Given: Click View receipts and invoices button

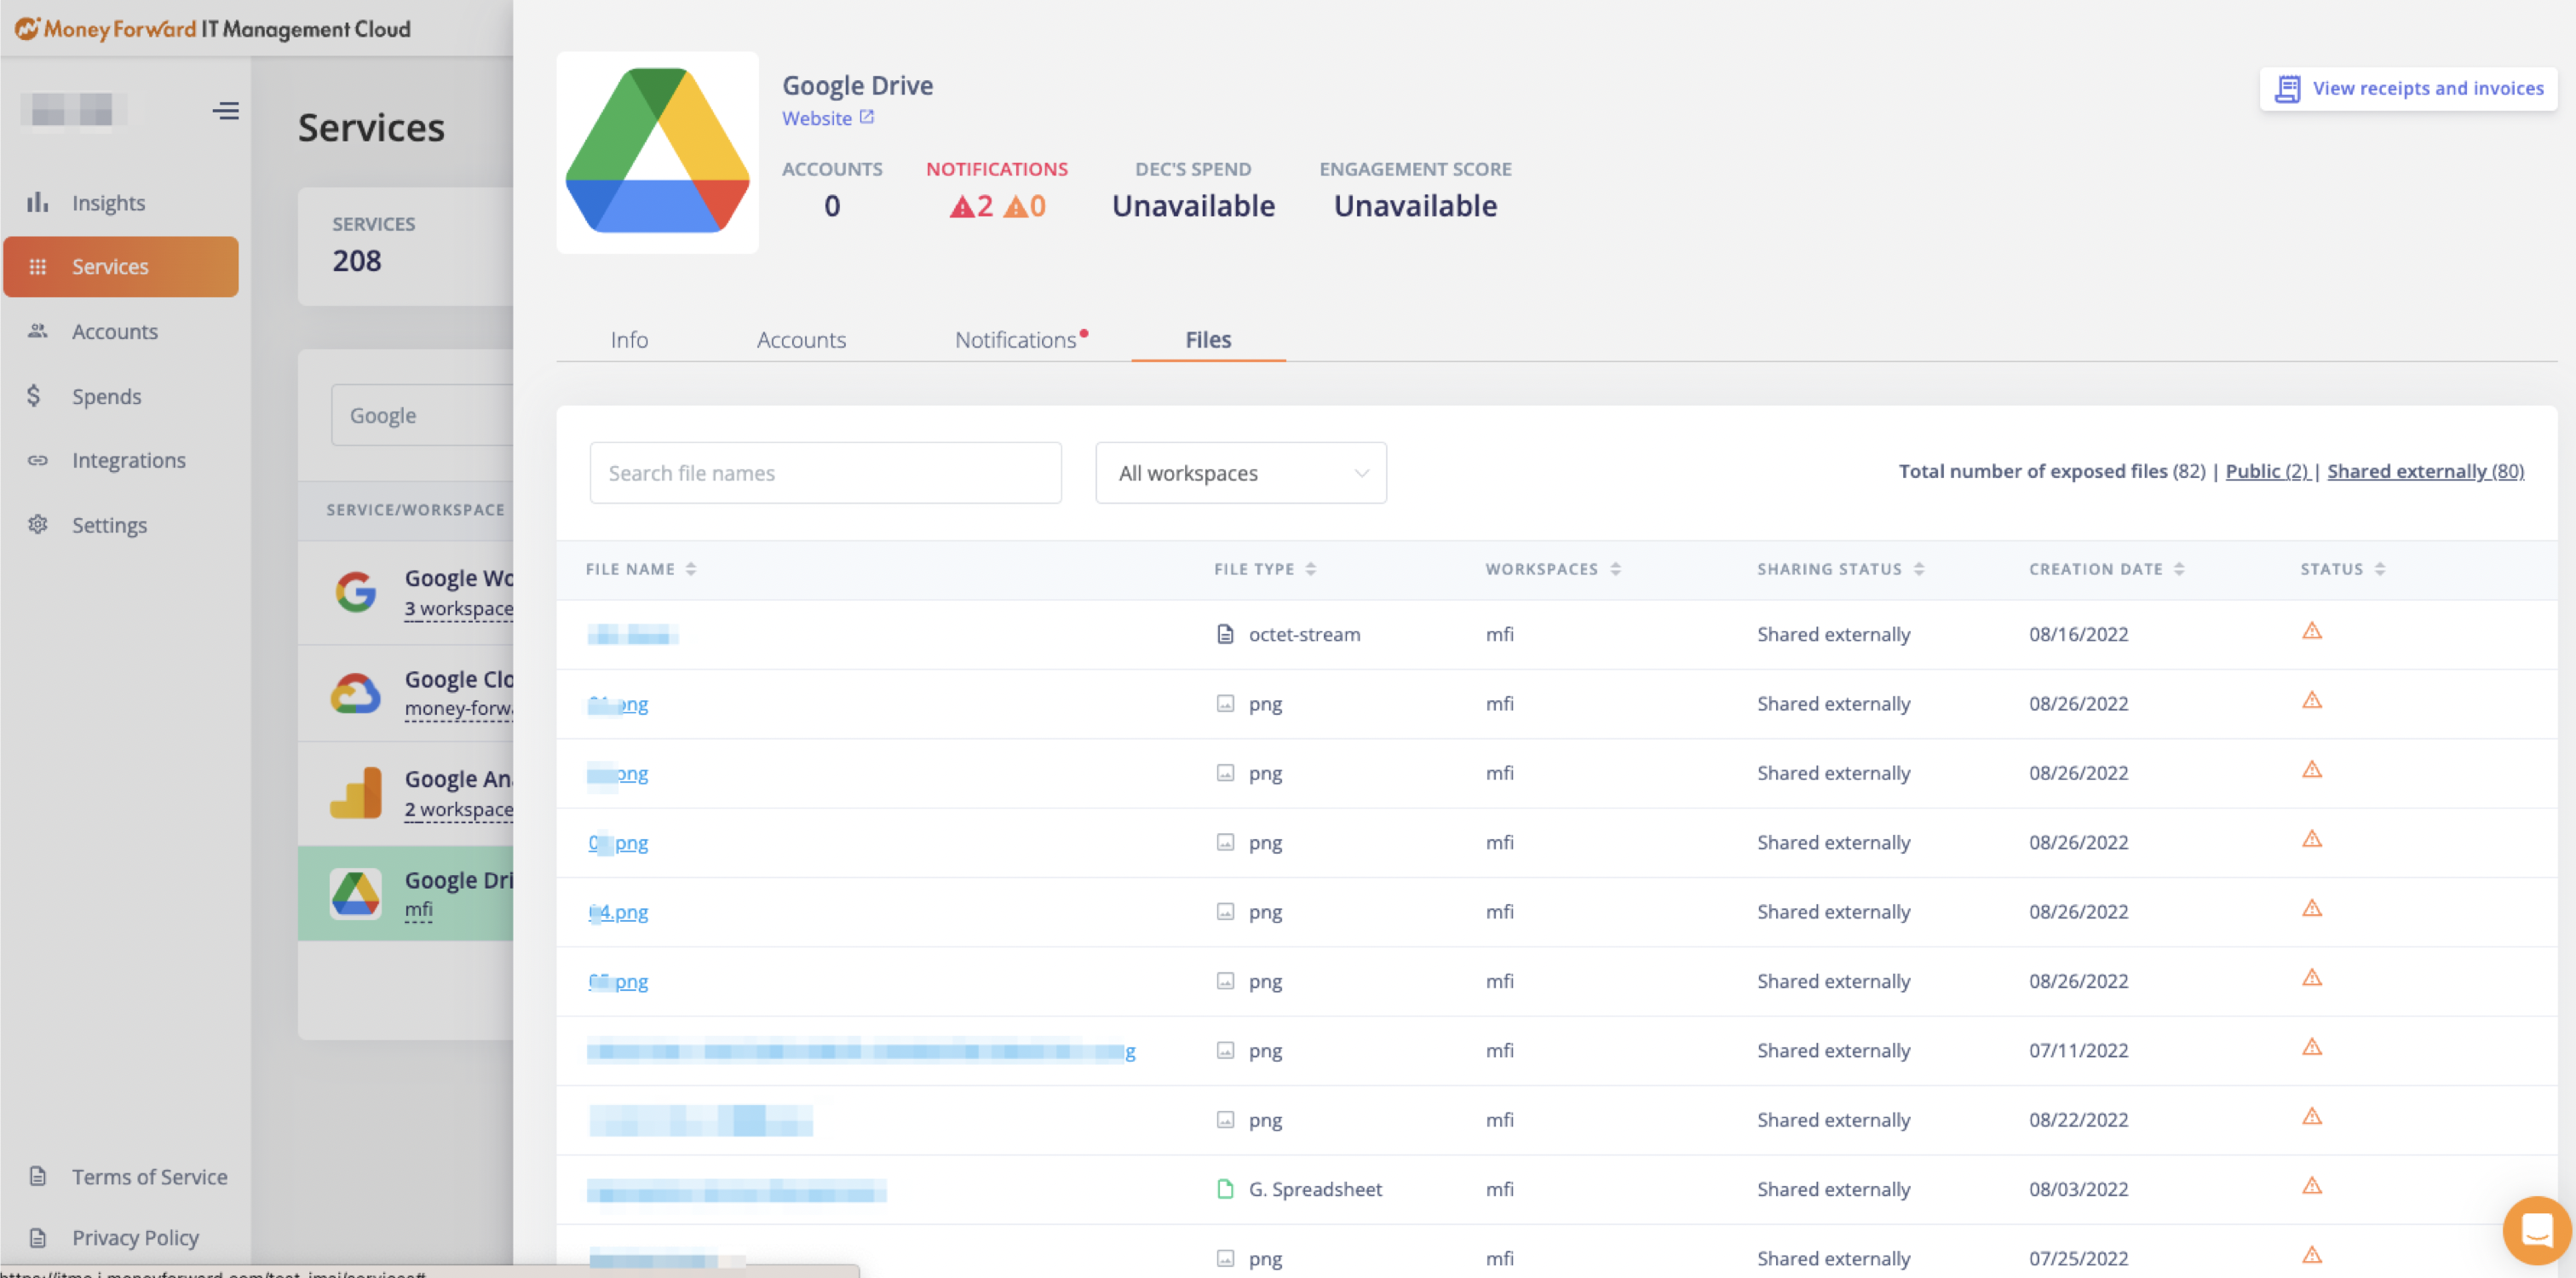Looking at the screenshot, I should (2408, 89).
